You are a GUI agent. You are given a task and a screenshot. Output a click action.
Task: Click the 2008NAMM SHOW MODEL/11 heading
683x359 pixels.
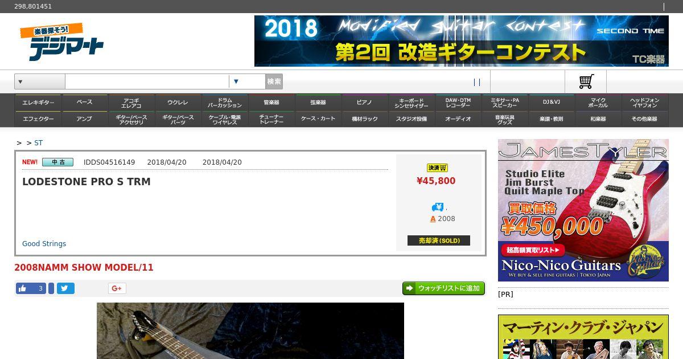pyautogui.click(x=84, y=268)
